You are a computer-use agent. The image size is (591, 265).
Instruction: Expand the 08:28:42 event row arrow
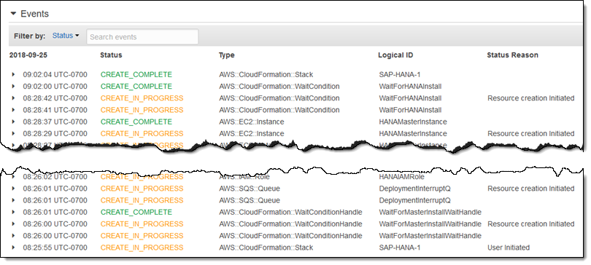pyautogui.click(x=14, y=98)
